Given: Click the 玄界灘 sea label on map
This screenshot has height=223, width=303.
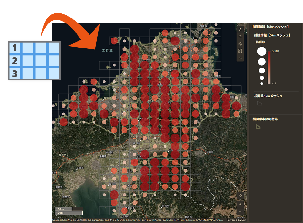Looking at the screenshot, I should (107, 50).
